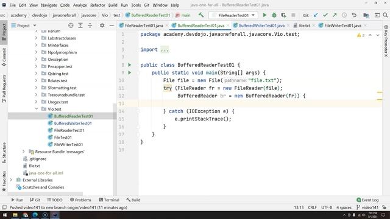Expand the Labstractclasses folder
This screenshot has width=390, height=219.
[37, 38]
